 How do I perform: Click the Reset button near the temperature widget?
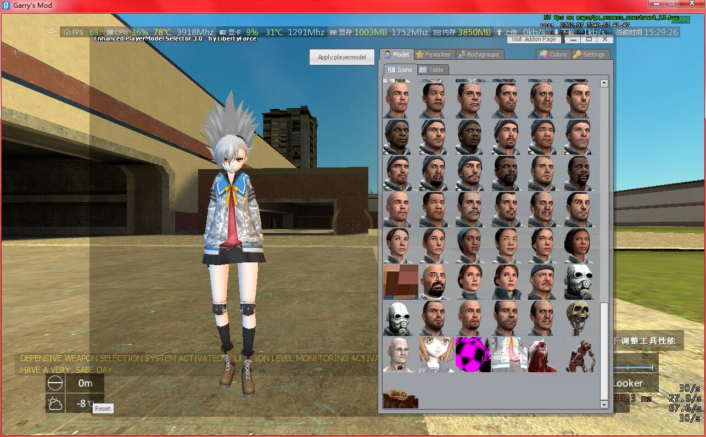pyautogui.click(x=103, y=408)
